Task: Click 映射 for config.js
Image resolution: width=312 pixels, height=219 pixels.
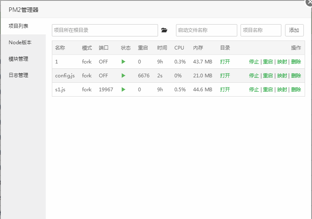Action: [282, 76]
